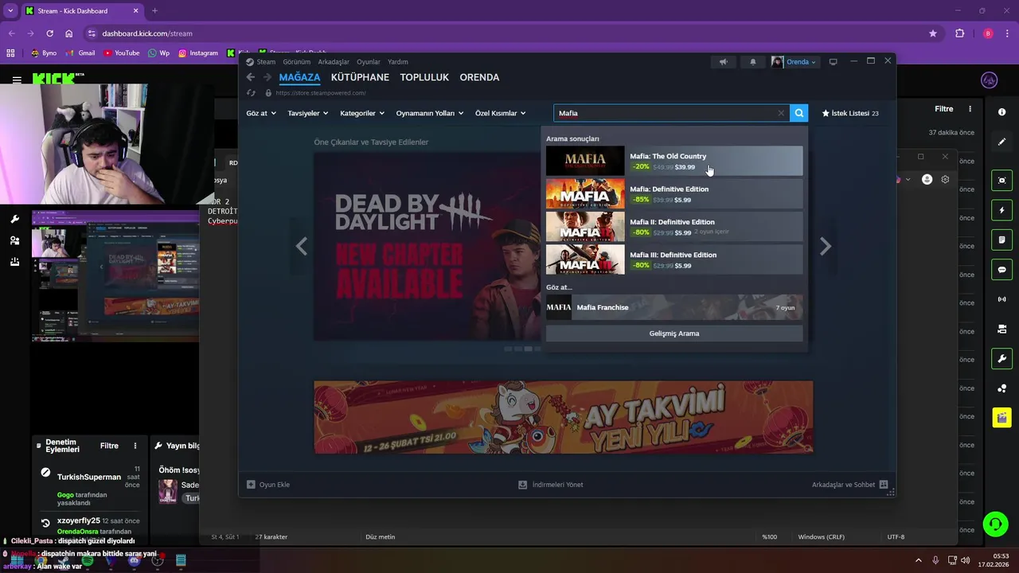Show next featured game in carousel
The height and width of the screenshot is (573, 1019).
pyautogui.click(x=826, y=247)
